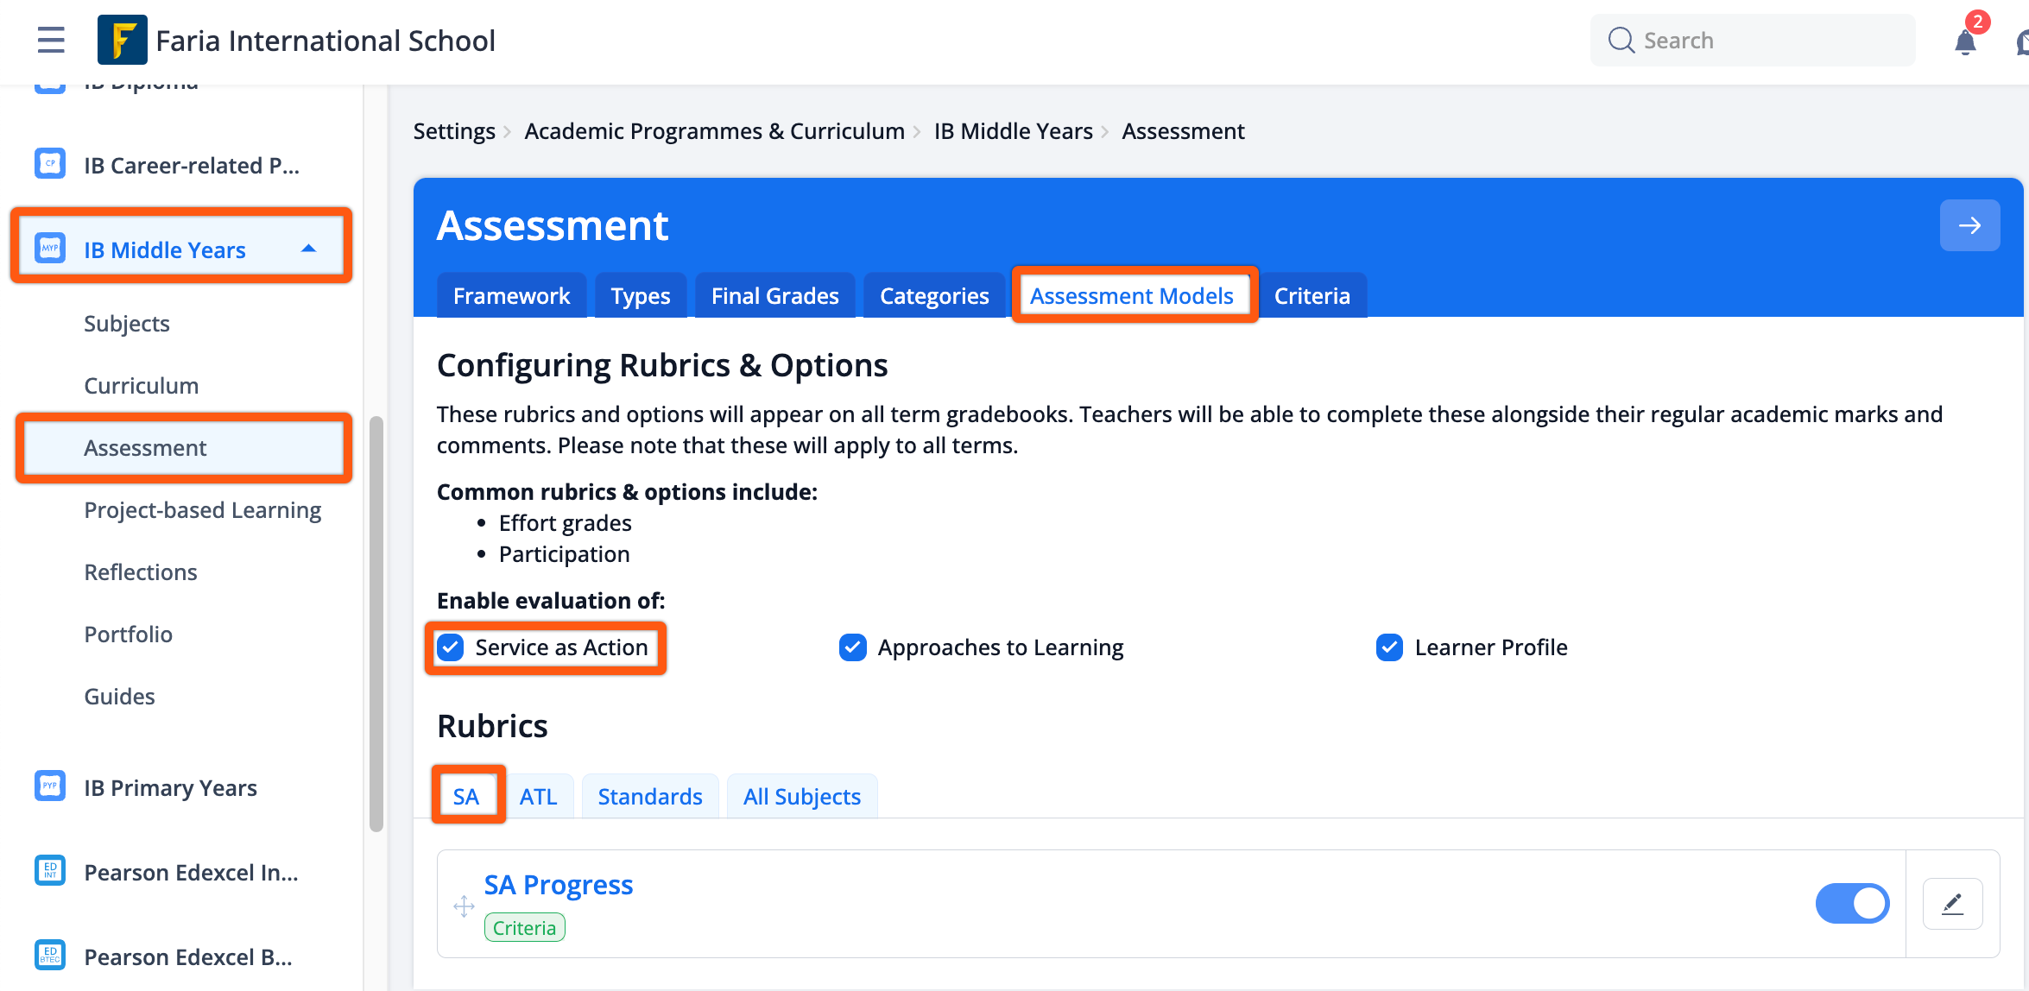This screenshot has width=2029, height=991.
Task: Open the notifications bell
Action: point(1965,41)
